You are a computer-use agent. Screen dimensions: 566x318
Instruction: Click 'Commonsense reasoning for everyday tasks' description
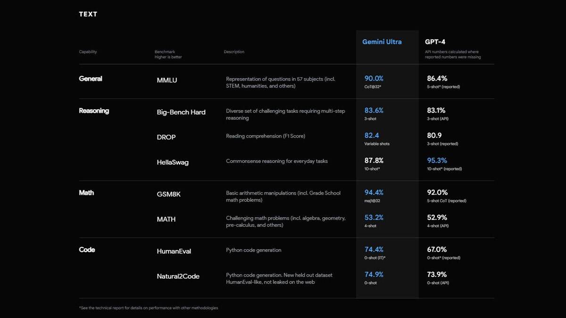(277, 161)
